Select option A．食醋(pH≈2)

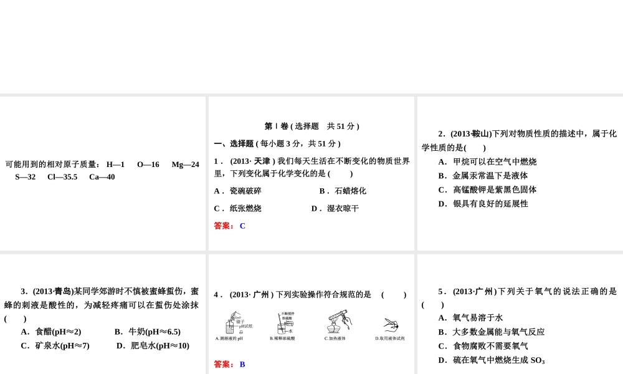coord(51,332)
